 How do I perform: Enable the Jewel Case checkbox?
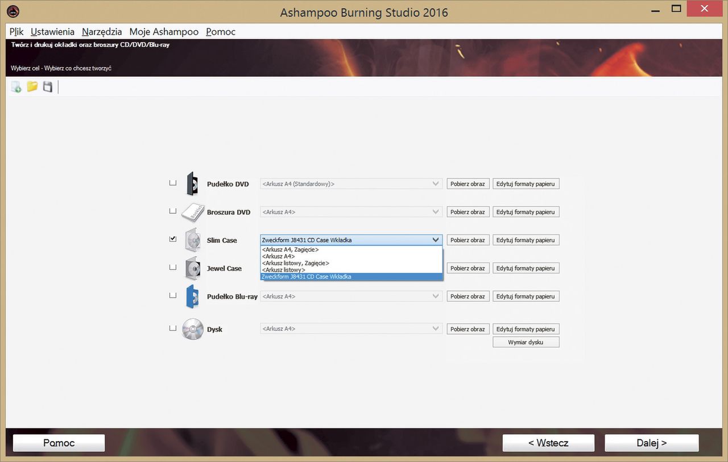point(173,267)
